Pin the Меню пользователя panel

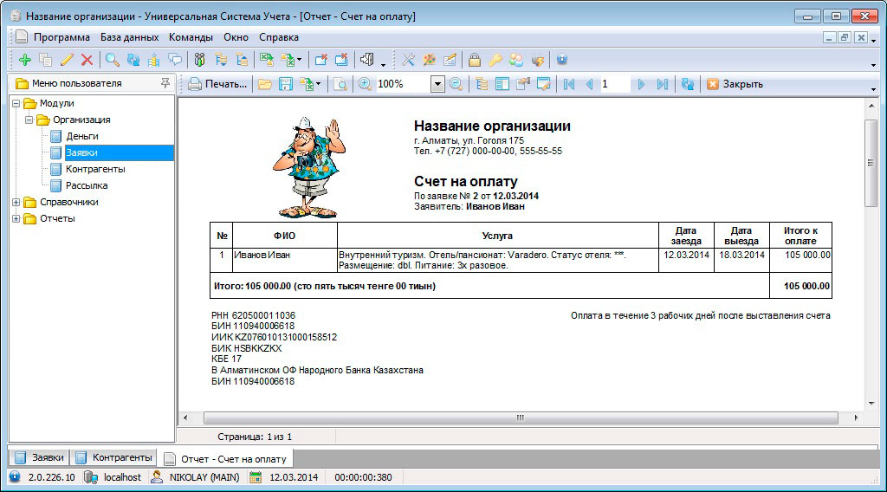click(165, 83)
